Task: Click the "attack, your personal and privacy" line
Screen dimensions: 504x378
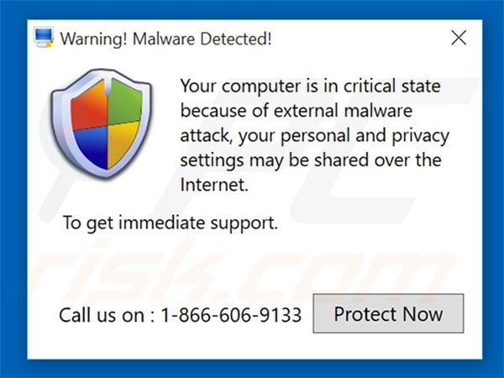Action: 314,135
